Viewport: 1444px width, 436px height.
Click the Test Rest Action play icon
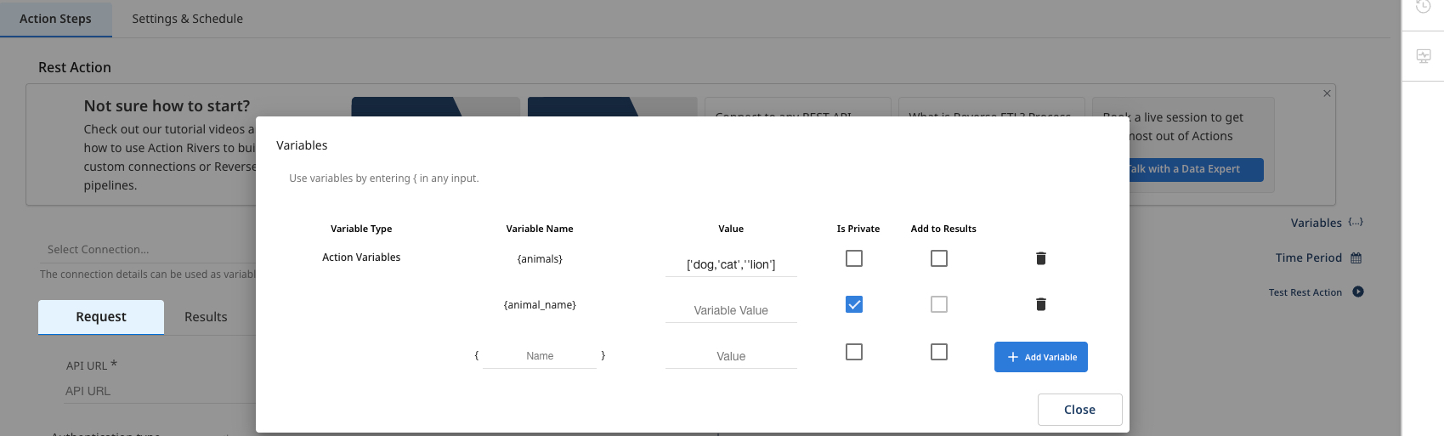click(1358, 292)
